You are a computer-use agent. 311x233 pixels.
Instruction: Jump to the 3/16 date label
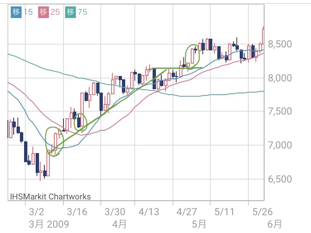[77, 211]
